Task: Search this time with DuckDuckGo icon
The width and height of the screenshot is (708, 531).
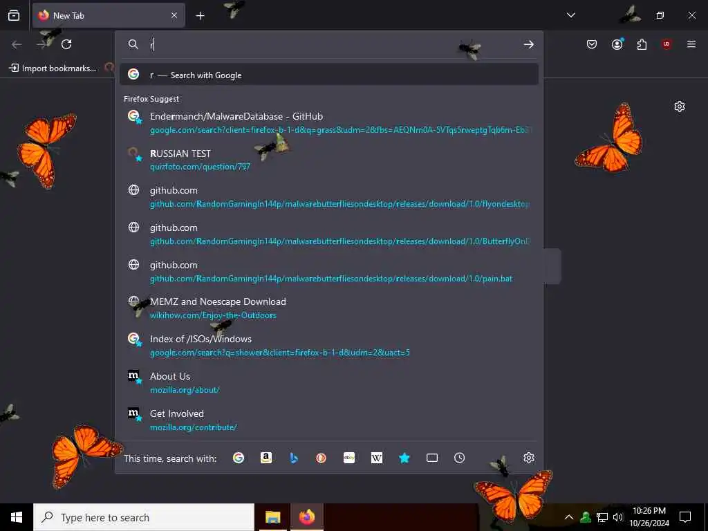Action: [x=322, y=458]
